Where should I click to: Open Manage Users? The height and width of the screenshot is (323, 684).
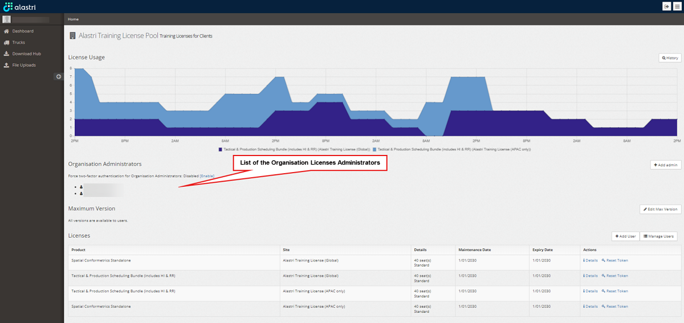coord(658,236)
